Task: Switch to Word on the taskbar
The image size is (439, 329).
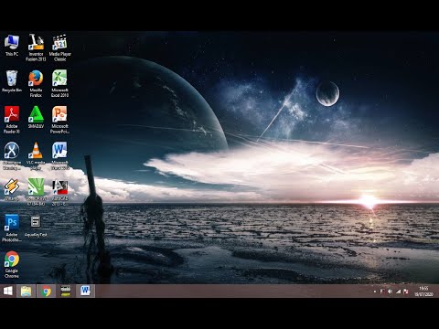Action: click(x=85, y=292)
